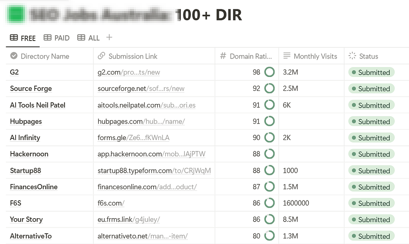Click the green page icon beside title
Image resolution: width=409 pixels, height=244 pixels.
pyautogui.click(x=16, y=14)
